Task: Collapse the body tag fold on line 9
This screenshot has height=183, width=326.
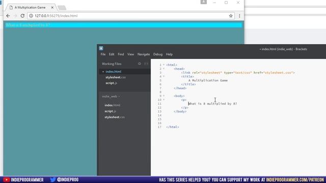Action: click(164, 96)
